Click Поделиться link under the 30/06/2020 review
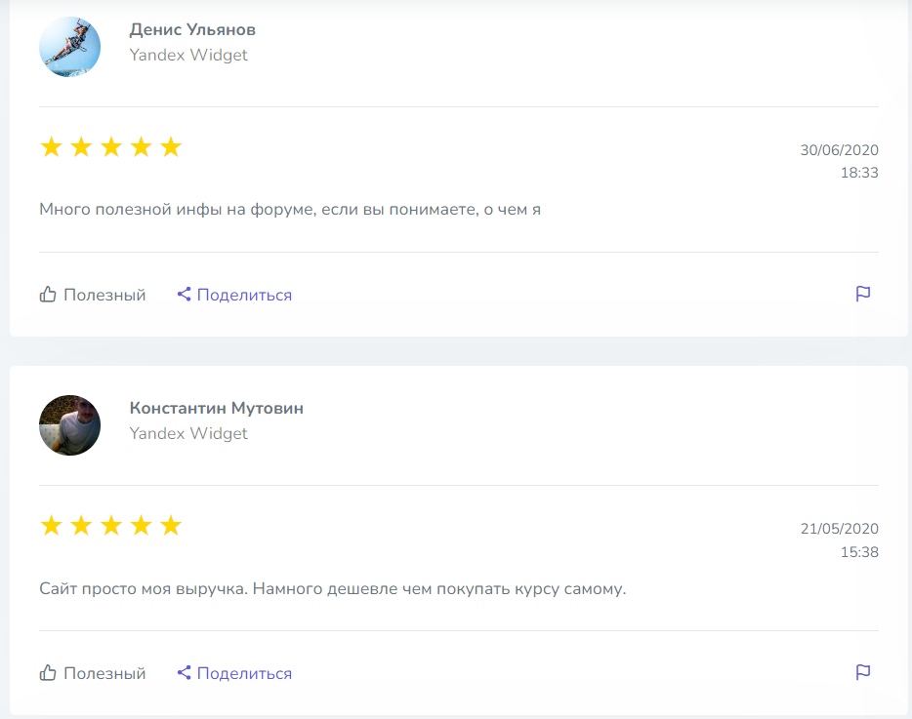The width and height of the screenshot is (912, 719). [244, 295]
